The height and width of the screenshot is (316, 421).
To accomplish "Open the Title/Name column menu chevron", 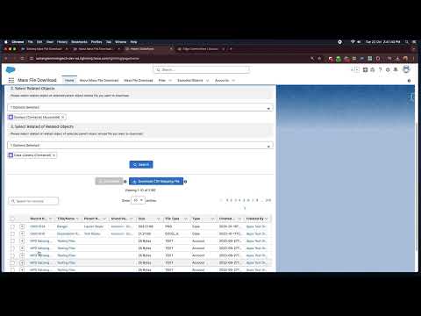I will coord(77,219).
